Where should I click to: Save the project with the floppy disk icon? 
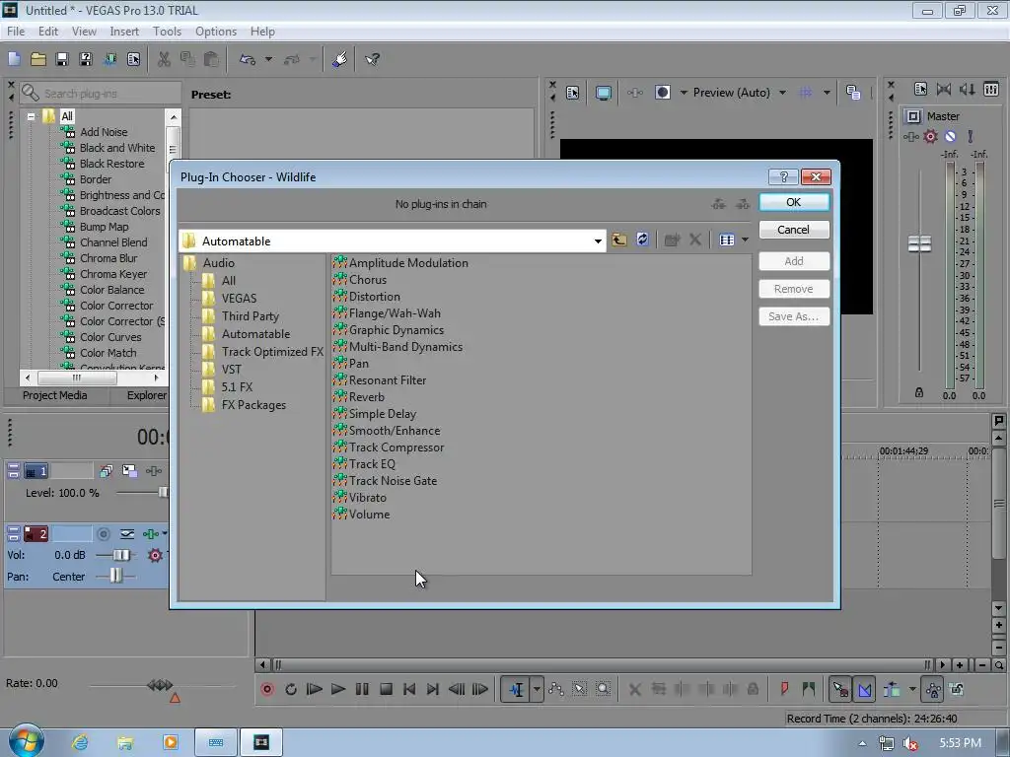[x=62, y=59]
